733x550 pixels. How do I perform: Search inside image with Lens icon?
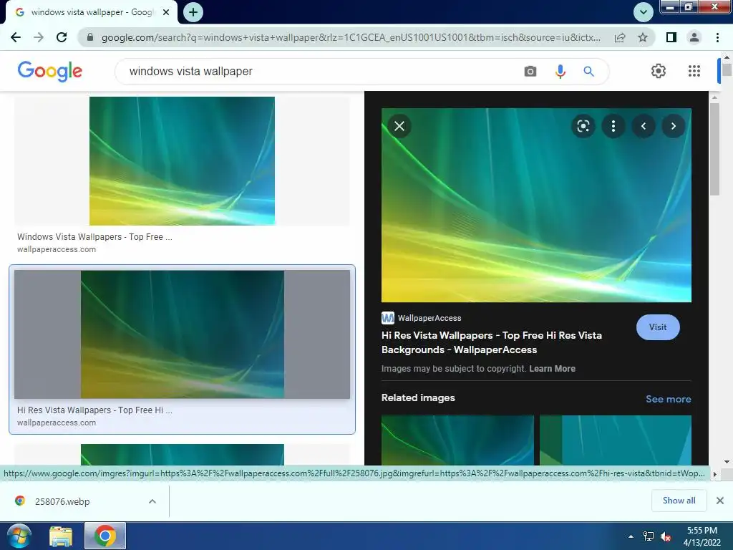point(583,126)
